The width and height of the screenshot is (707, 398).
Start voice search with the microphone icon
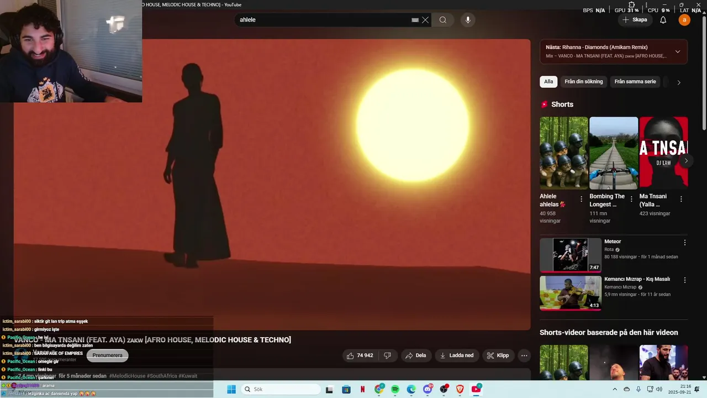coord(468,20)
